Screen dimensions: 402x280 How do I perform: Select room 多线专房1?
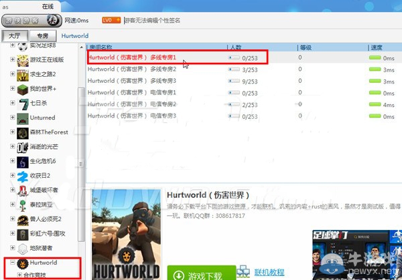(132, 57)
